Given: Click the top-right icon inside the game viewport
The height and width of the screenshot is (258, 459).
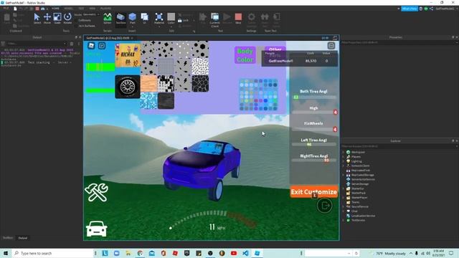Looking at the screenshot, I should tap(331, 46).
